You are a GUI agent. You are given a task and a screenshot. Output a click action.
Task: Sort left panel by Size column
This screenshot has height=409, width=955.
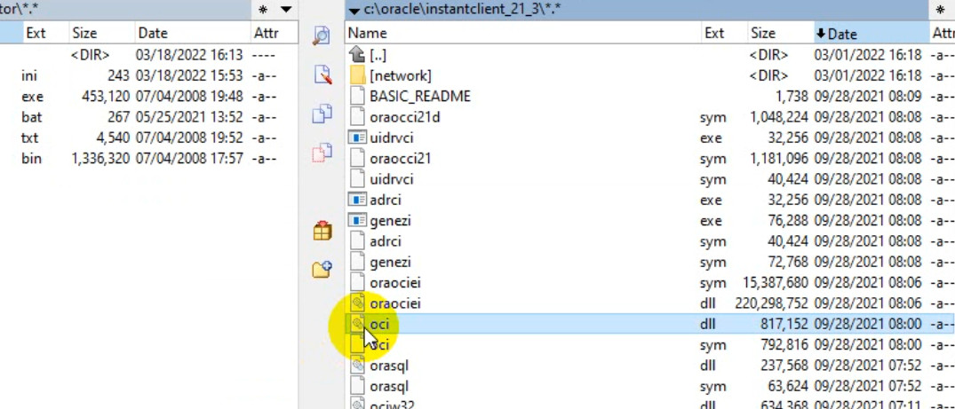(x=101, y=33)
